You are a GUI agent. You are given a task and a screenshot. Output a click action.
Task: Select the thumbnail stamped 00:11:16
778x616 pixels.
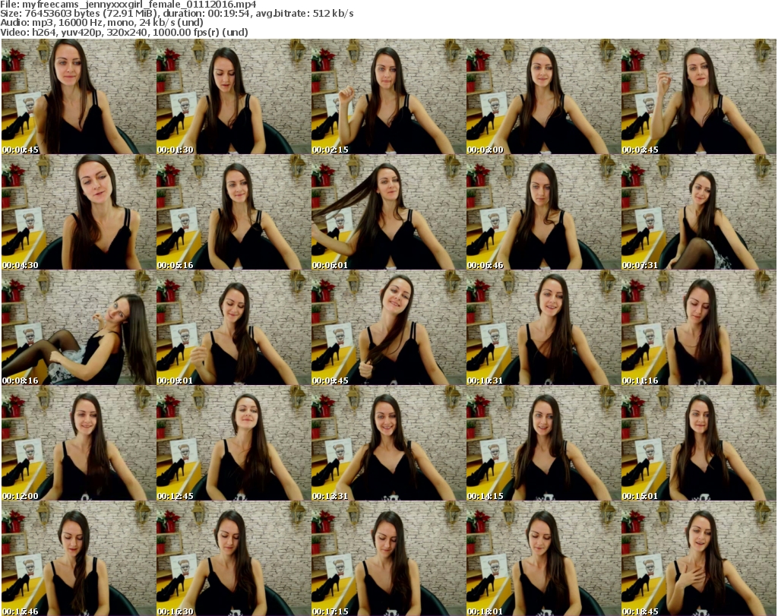698,328
